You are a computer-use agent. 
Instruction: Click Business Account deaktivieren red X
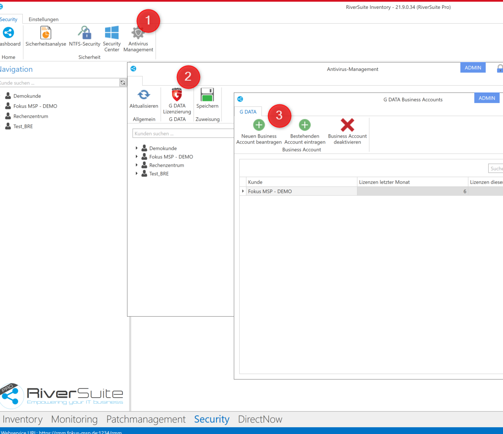(x=347, y=125)
